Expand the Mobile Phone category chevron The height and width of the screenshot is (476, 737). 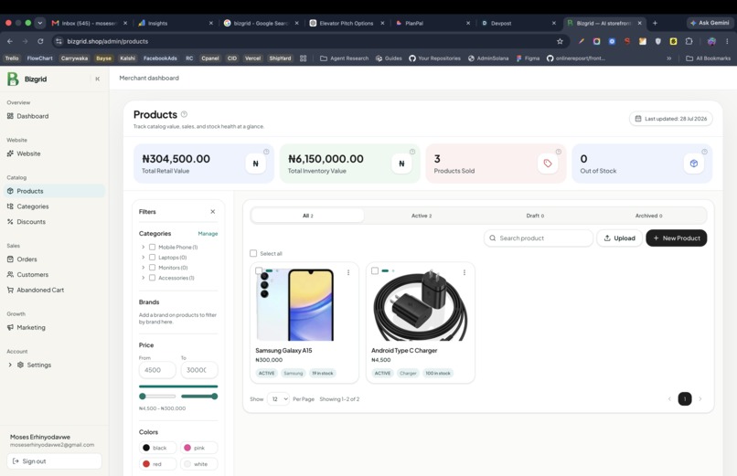coord(143,247)
